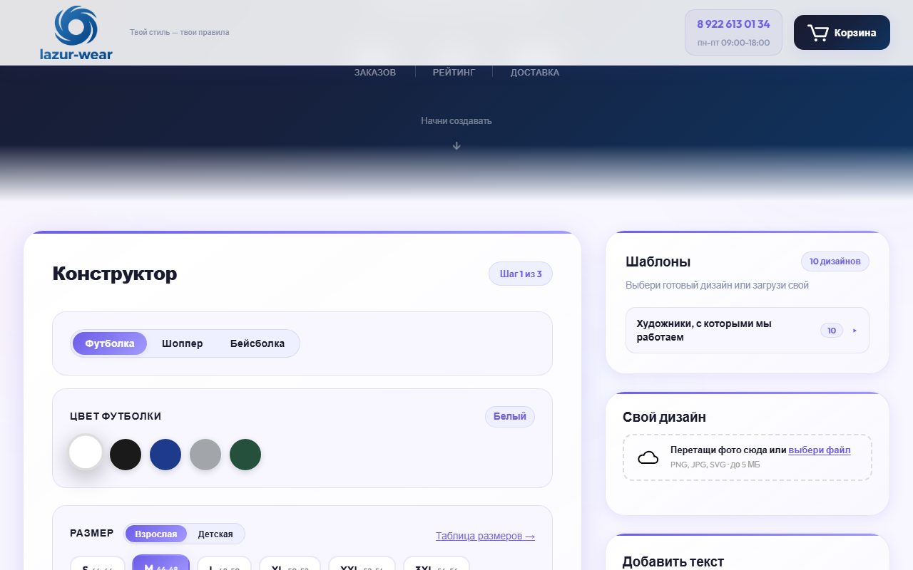Image resolution: width=913 pixels, height=570 pixels.
Task: Pick the white t-shirt color
Action: 86,454
